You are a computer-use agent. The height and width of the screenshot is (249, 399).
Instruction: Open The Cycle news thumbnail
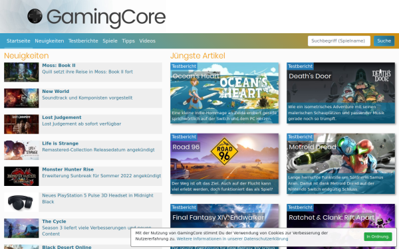21,228
